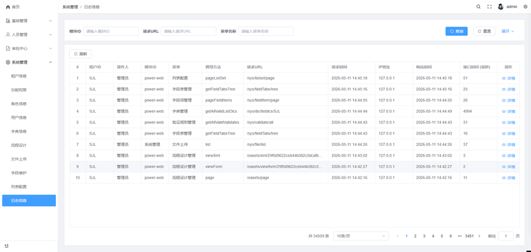Focus the 模块ID input field
Screen dimensions: 531x252
click(x=111, y=31)
